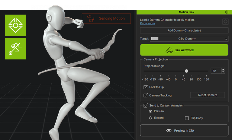
Task: Increase the projection angle with up arrow
Action: (x=223, y=69)
